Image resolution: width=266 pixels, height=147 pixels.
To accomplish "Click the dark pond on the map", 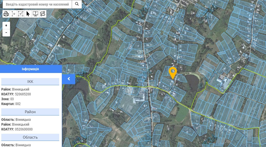I will (193, 82).
